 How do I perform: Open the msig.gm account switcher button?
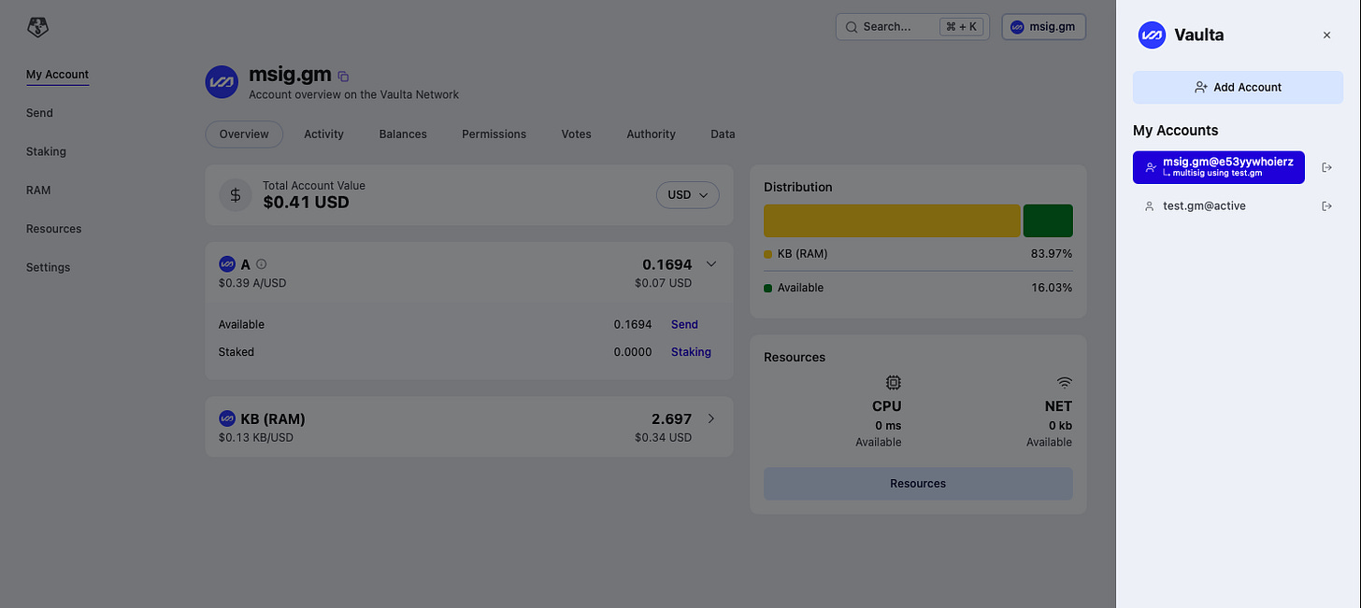point(1044,27)
